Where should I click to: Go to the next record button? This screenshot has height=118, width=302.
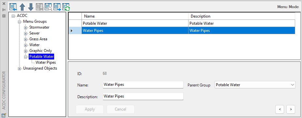(291, 109)
